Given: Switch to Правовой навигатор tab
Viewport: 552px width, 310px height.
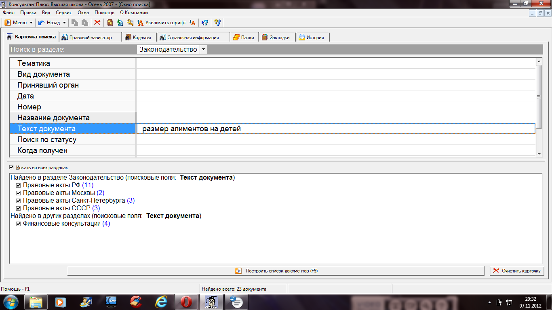Looking at the screenshot, I should (x=91, y=37).
